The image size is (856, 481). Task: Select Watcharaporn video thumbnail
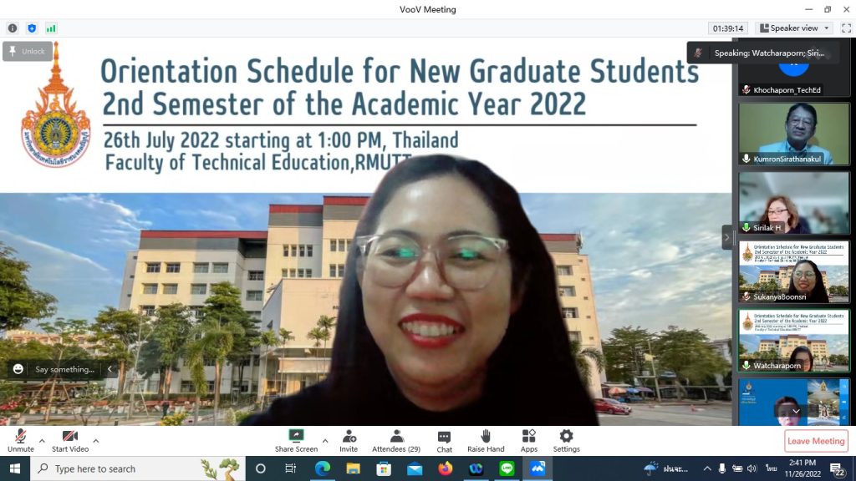pyautogui.click(x=794, y=341)
